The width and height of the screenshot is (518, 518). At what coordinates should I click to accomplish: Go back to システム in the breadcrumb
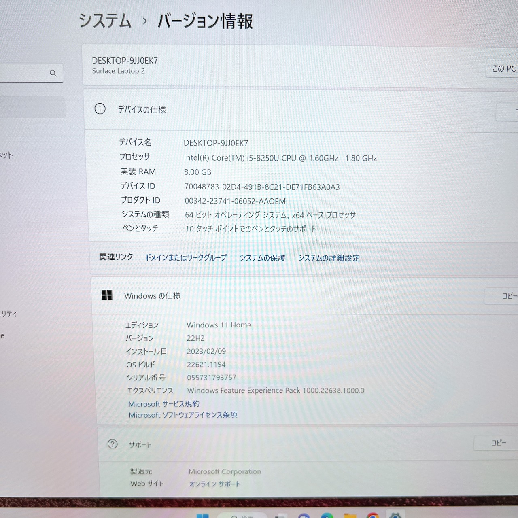(105, 21)
